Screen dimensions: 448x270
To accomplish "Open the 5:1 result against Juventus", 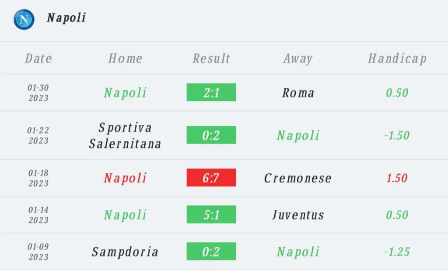I will [211, 215].
